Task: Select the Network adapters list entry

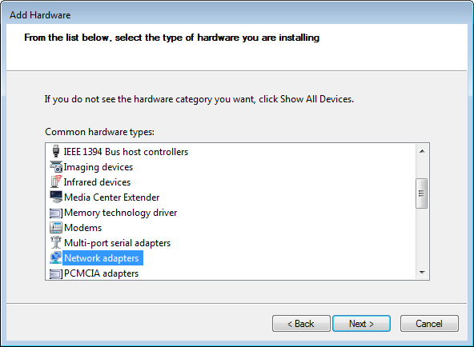Action: 102,258
